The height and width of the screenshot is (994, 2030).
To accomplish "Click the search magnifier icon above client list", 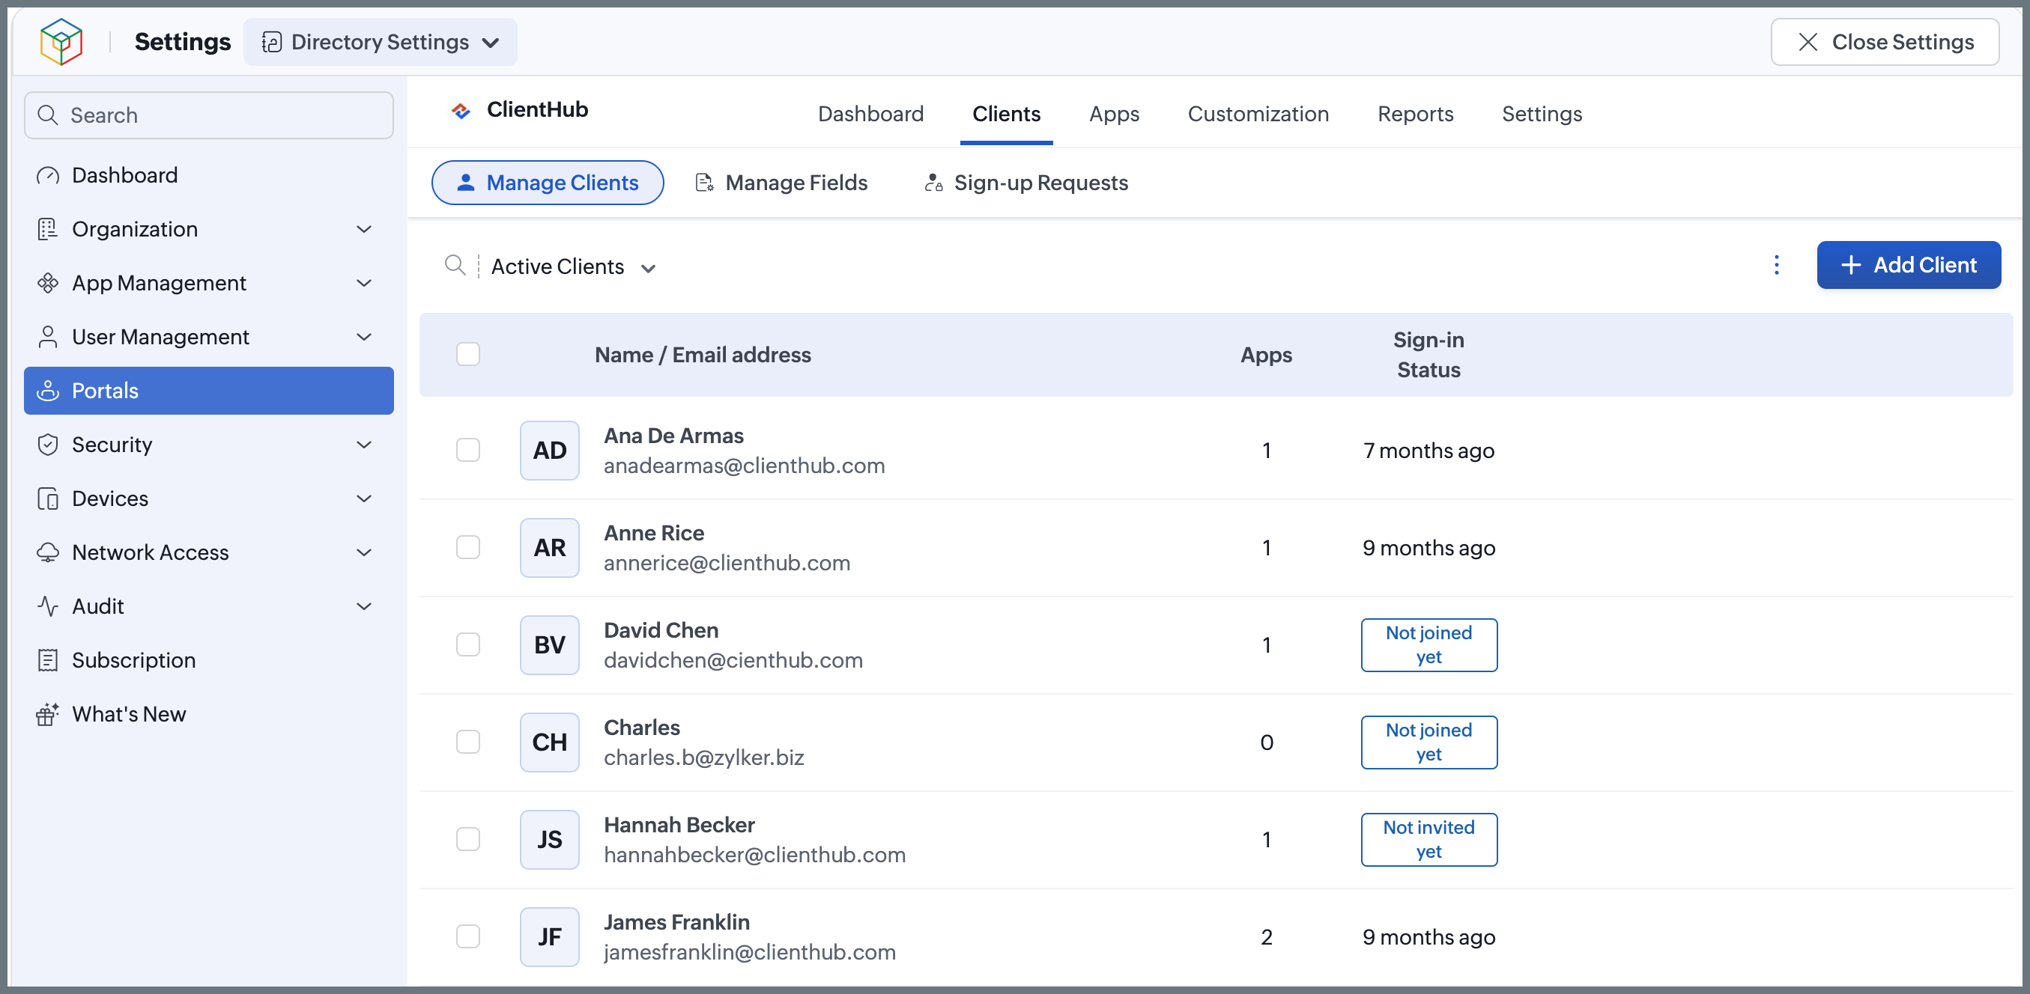I will (x=455, y=266).
